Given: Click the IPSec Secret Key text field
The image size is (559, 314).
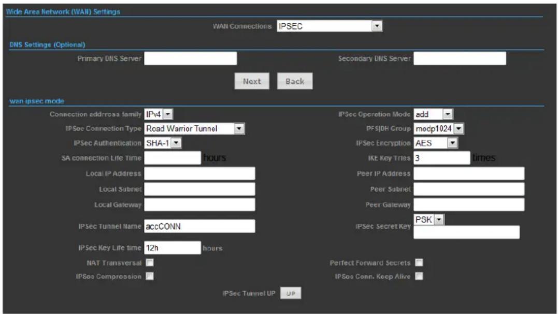Looking at the screenshot, I should click(467, 232).
